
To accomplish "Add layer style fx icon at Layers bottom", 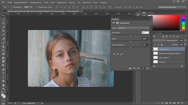I will (x=162, y=103).
